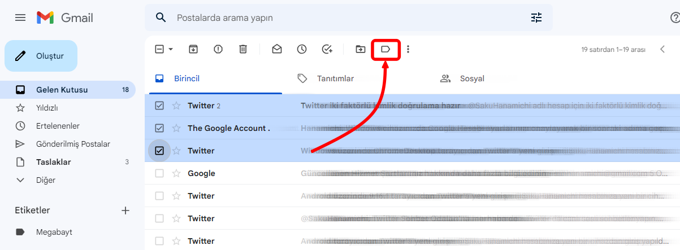Delete the selected emails with trash icon

tap(243, 49)
